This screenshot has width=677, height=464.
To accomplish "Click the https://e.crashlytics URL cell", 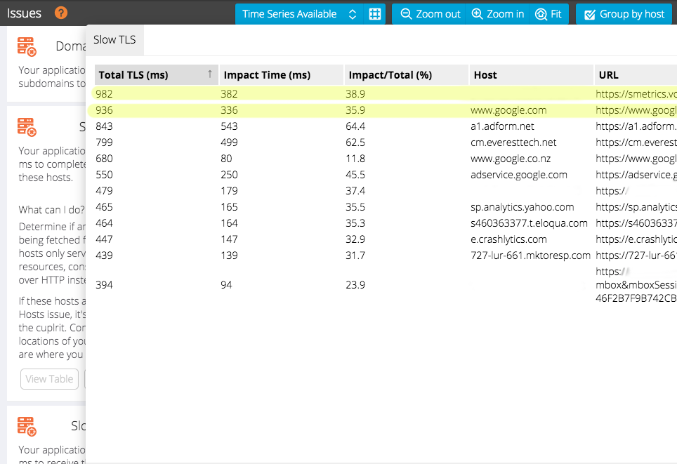I will [x=636, y=239].
